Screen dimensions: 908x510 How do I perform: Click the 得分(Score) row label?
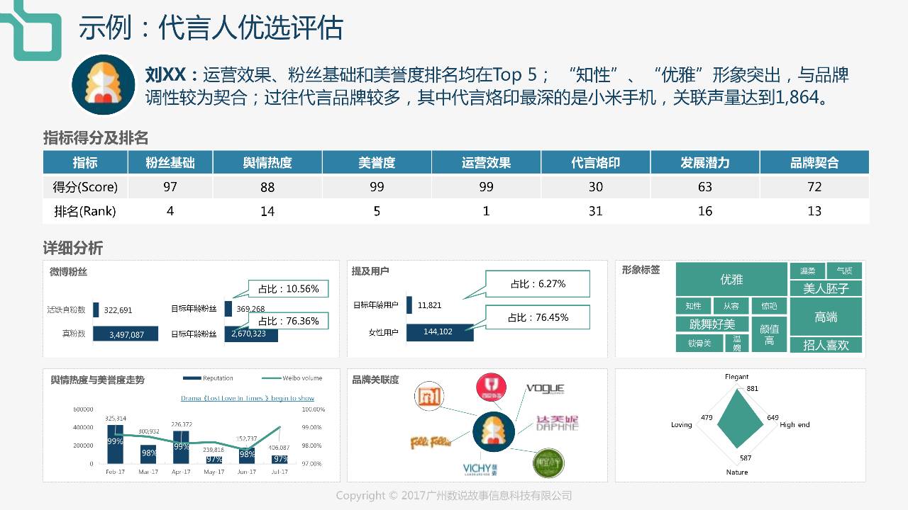tap(85, 187)
